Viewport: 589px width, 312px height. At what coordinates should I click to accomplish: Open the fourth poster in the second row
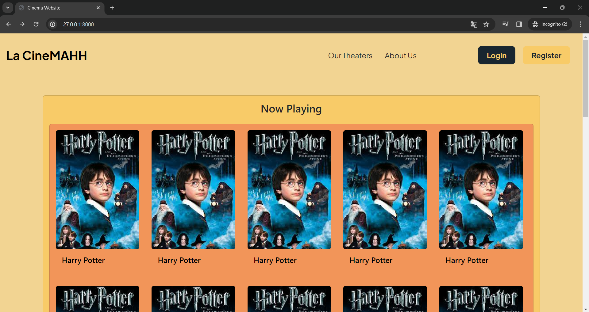(x=385, y=299)
